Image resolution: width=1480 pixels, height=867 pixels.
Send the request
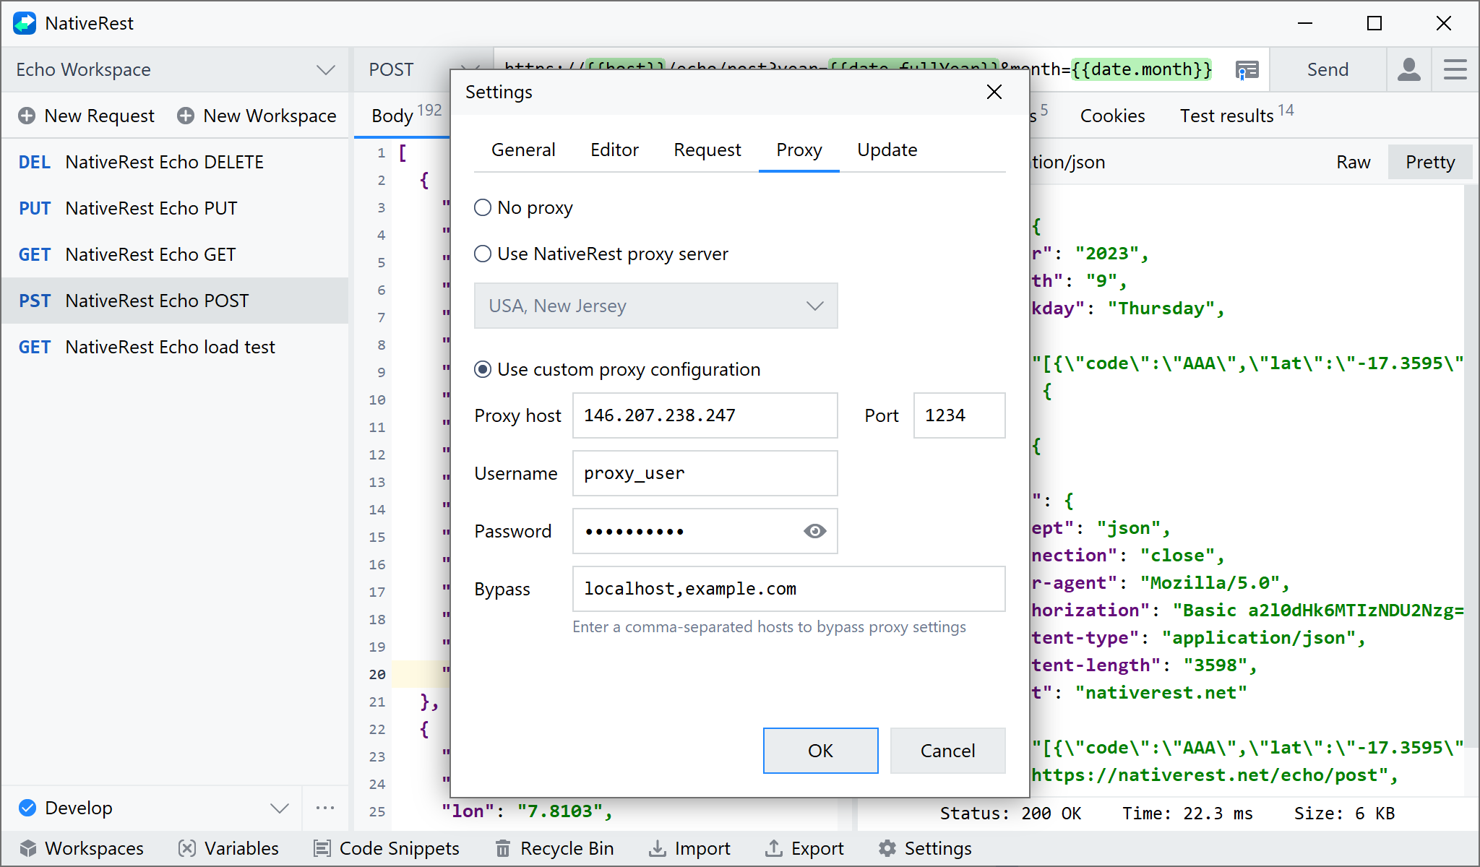(x=1328, y=69)
